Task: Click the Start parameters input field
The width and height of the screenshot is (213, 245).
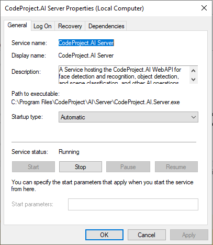Action: tap(133, 204)
